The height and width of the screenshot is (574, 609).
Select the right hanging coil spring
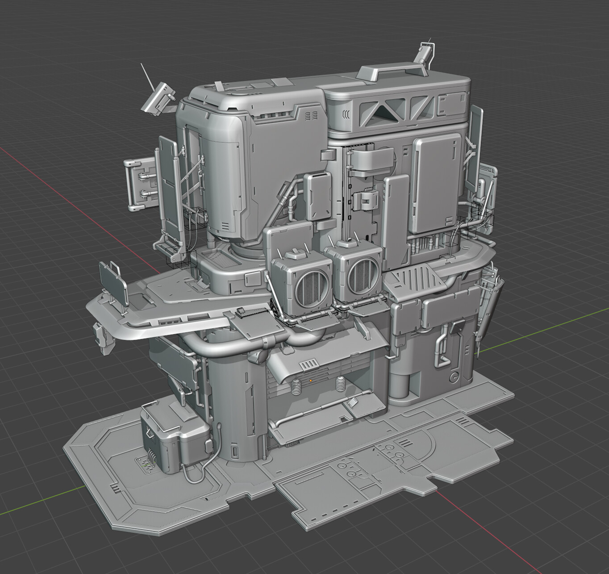click(x=339, y=383)
